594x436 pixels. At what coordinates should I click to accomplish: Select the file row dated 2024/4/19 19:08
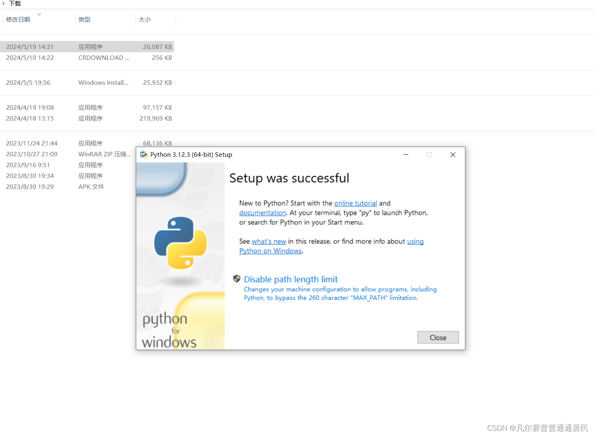87,107
